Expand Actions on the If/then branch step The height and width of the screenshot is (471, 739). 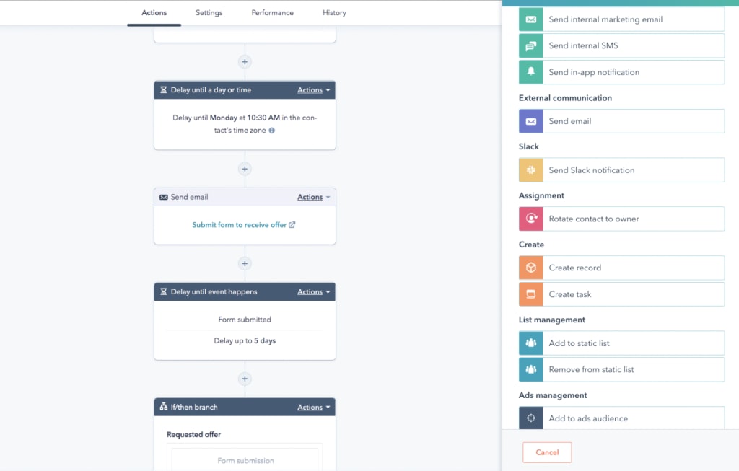click(x=312, y=406)
